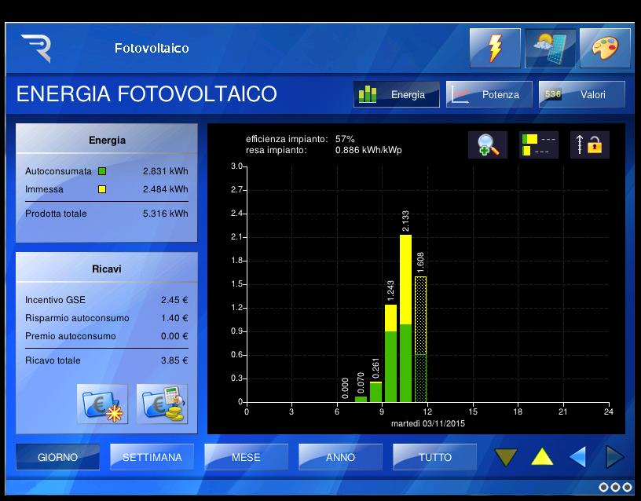Select the SETTIMANA period button
This screenshot has width=641, height=501.
(x=152, y=457)
